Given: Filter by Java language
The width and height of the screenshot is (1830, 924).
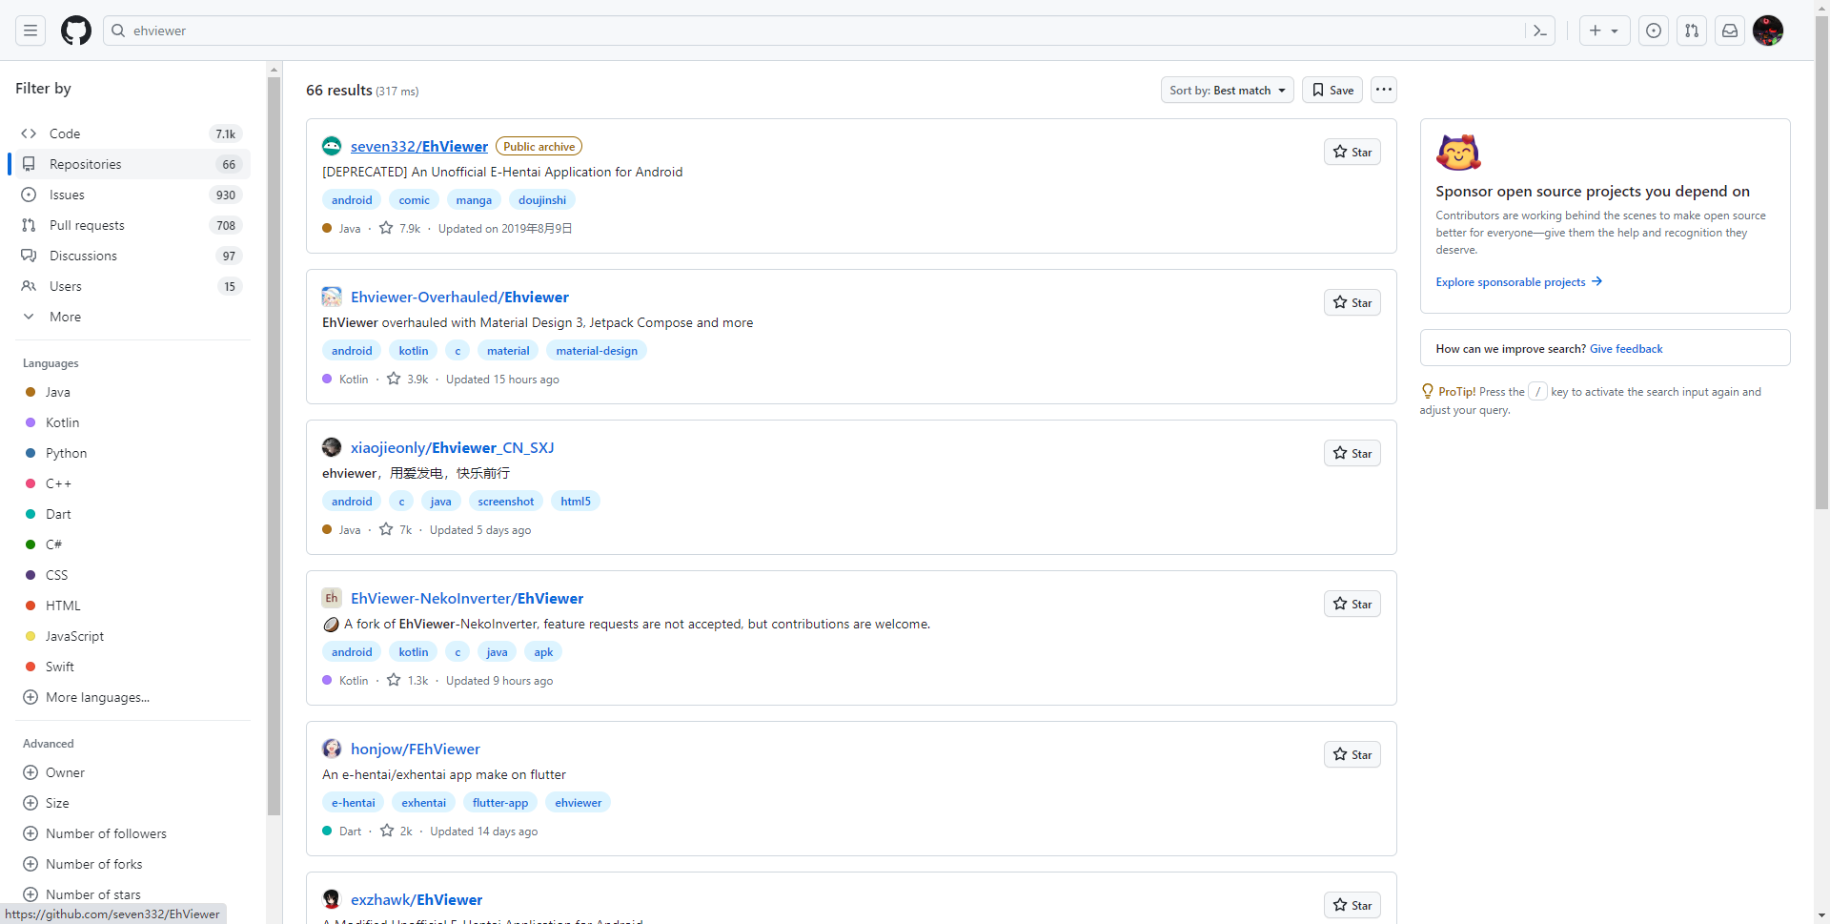Looking at the screenshot, I should pyautogui.click(x=132, y=392).
